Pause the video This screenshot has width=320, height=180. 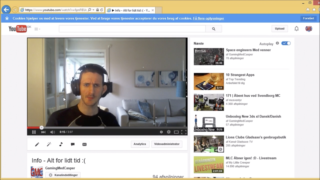click(x=34, y=132)
